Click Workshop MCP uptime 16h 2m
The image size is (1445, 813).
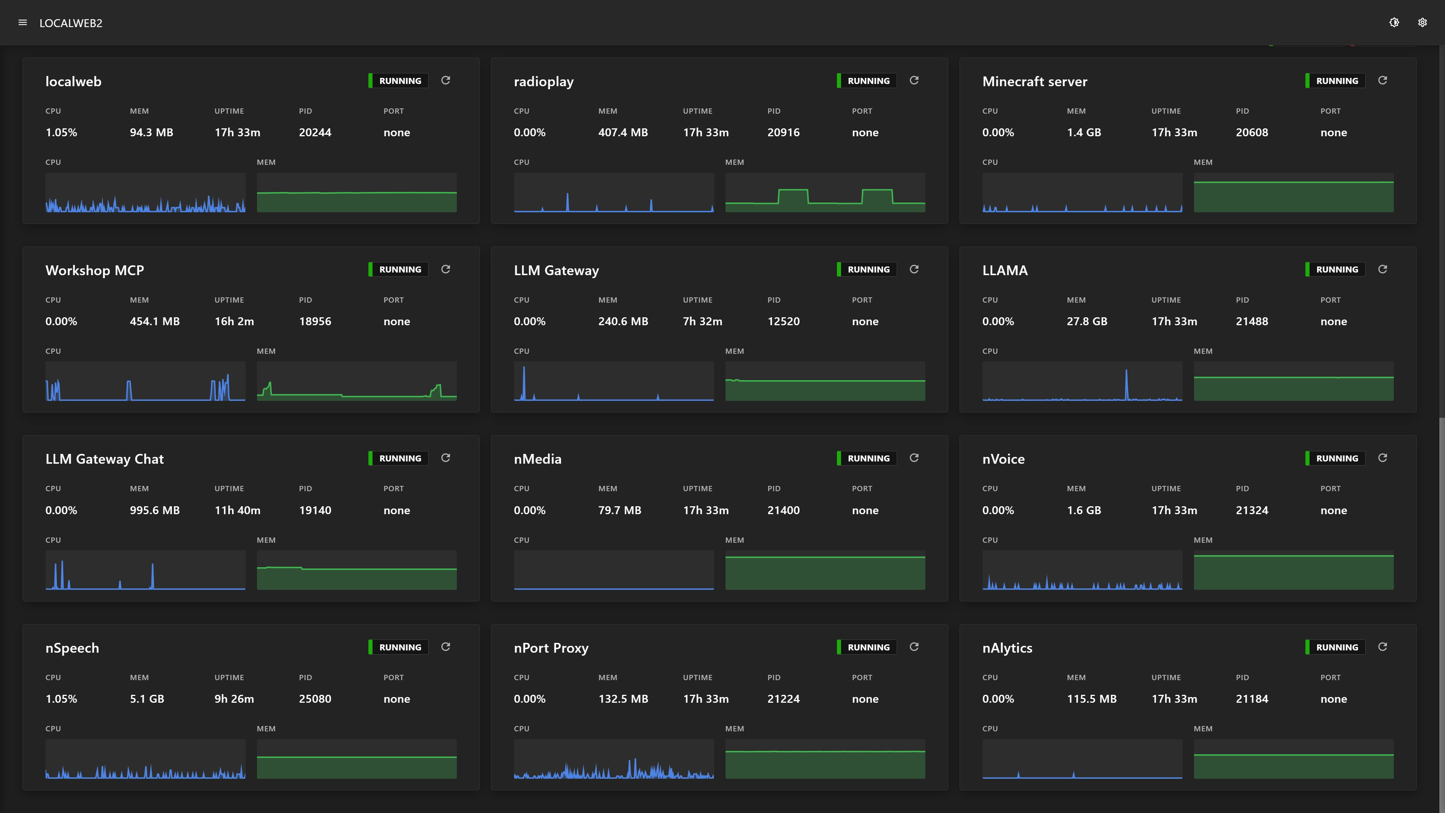pos(234,321)
